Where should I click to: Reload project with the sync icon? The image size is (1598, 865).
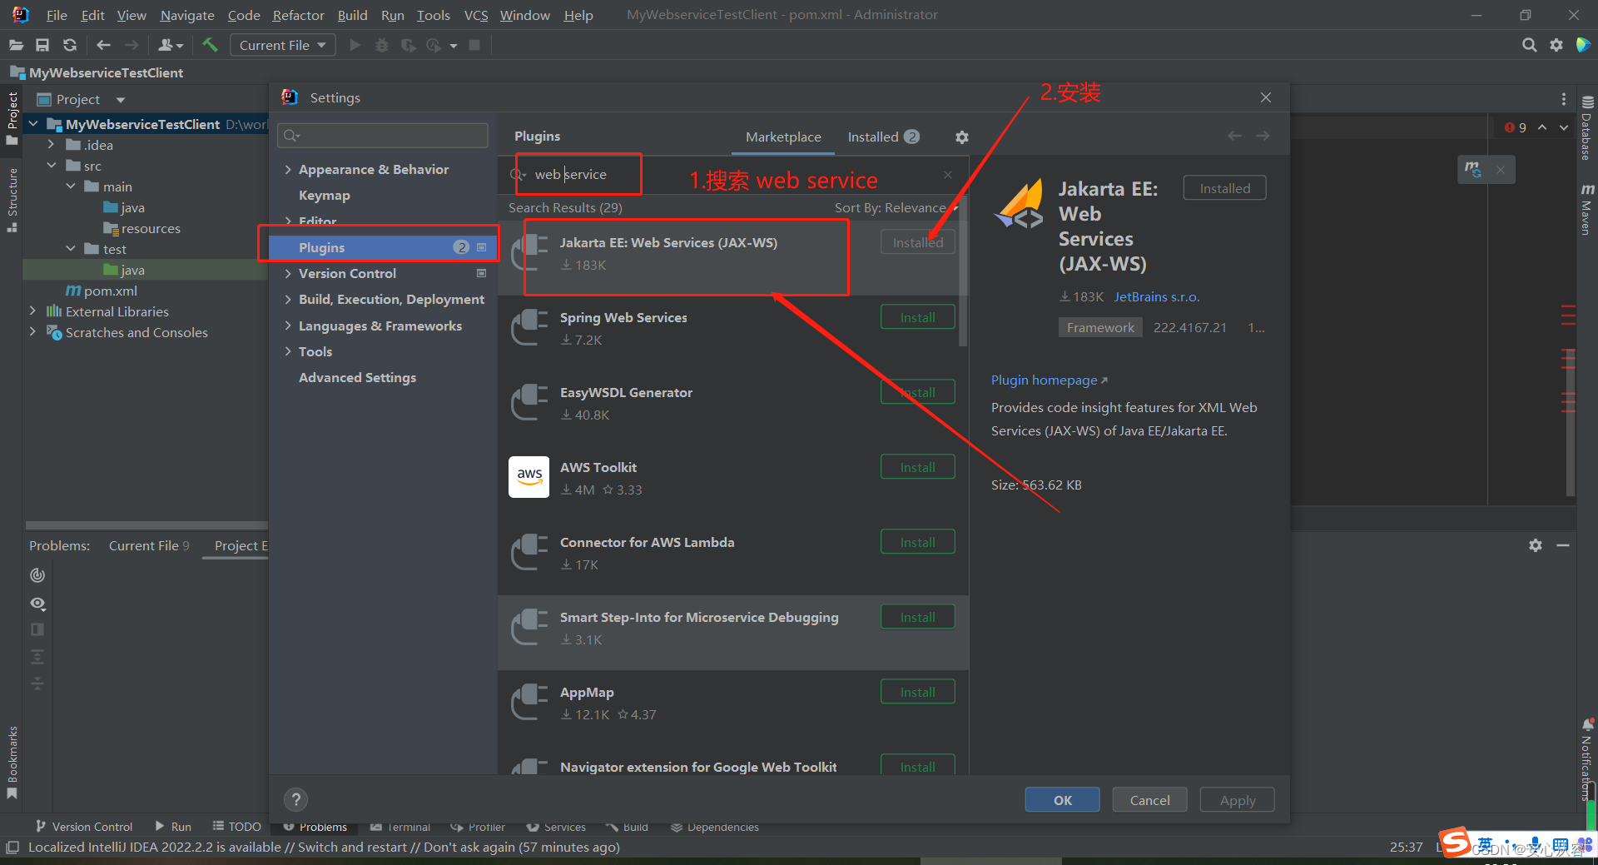70,45
